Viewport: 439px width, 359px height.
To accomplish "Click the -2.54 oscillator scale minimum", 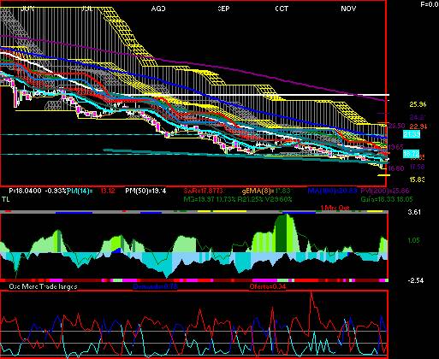I will 416,280.
